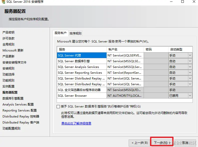The height and width of the screenshot is (147, 198).
Task: Click the 下一步(N) next button
Action: click(162, 143)
